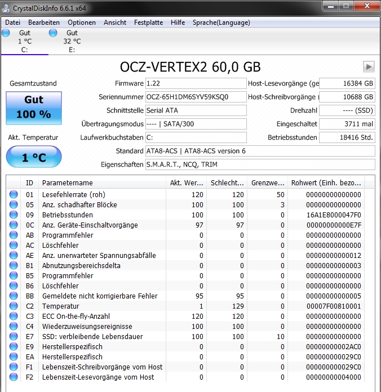Click the status orb for AB Programmfehler
The image size is (381, 392).
(x=14, y=235)
